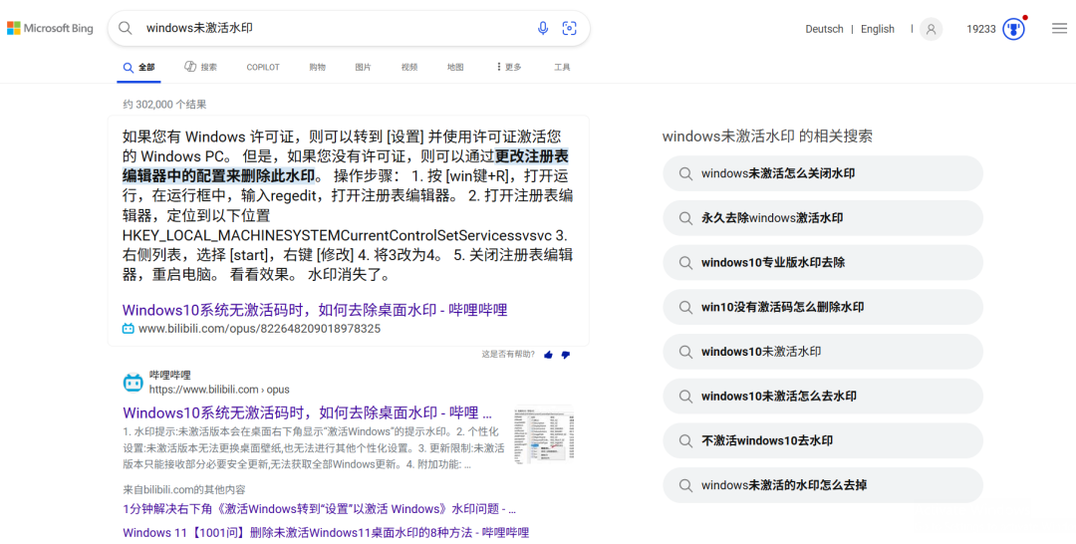Open the hamburger settings menu
The image size is (1076, 544).
[1059, 28]
